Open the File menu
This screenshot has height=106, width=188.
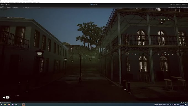[1, 2]
